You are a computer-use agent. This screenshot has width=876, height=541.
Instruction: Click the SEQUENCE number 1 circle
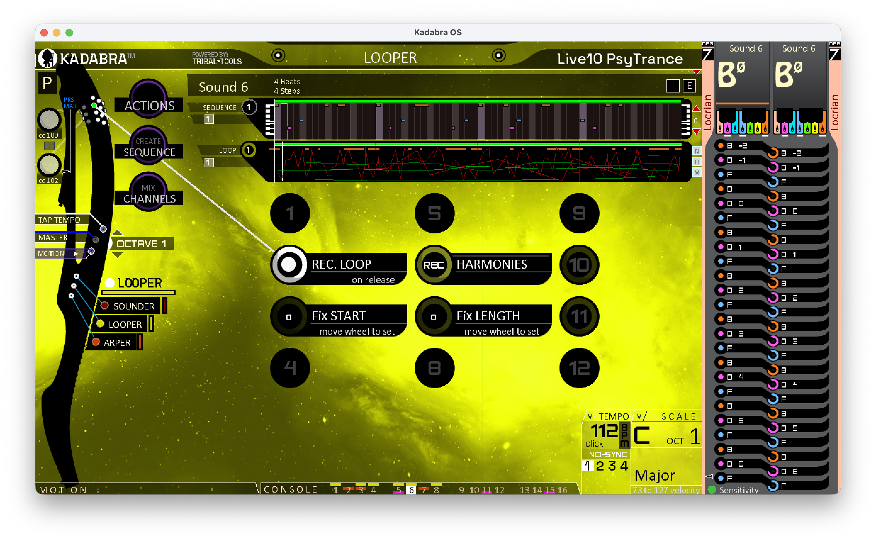click(x=249, y=107)
